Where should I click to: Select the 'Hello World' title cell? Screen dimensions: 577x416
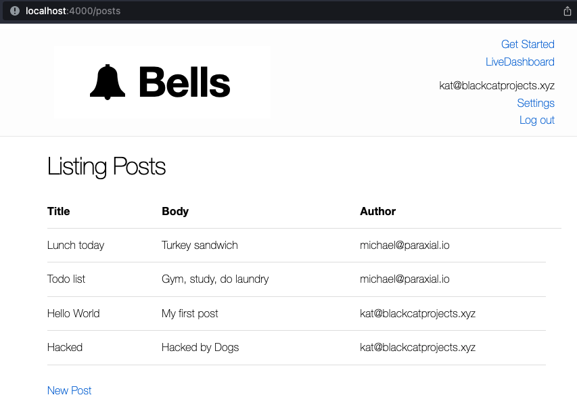point(74,313)
